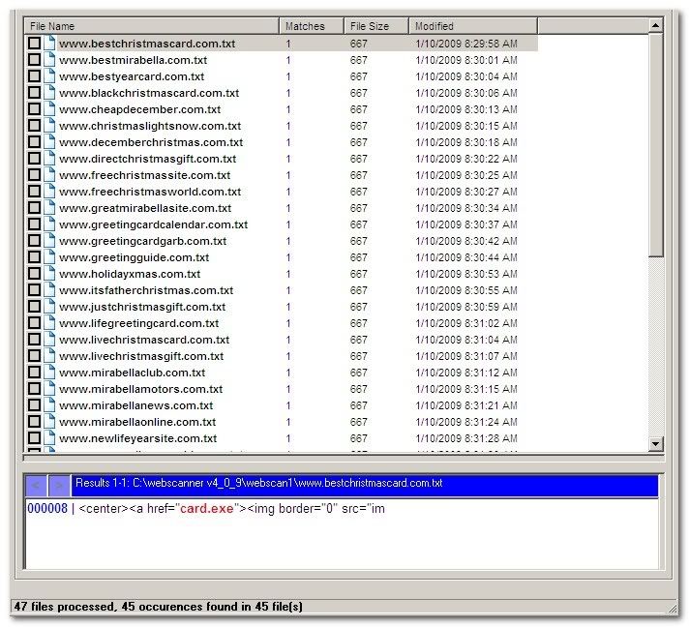Enable the checkbox for www.holidayxmas.com.txt
The height and width of the screenshot is (627, 689).
(x=35, y=274)
